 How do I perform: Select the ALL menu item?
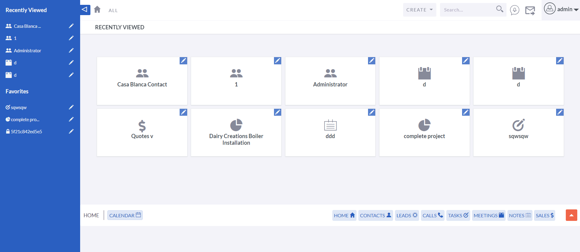[x=113, y=11]
